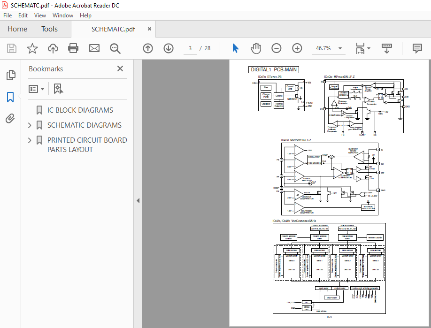Go to previous page arrow
431x328 pixels.
pyautogui.click(x=148, y=48)
